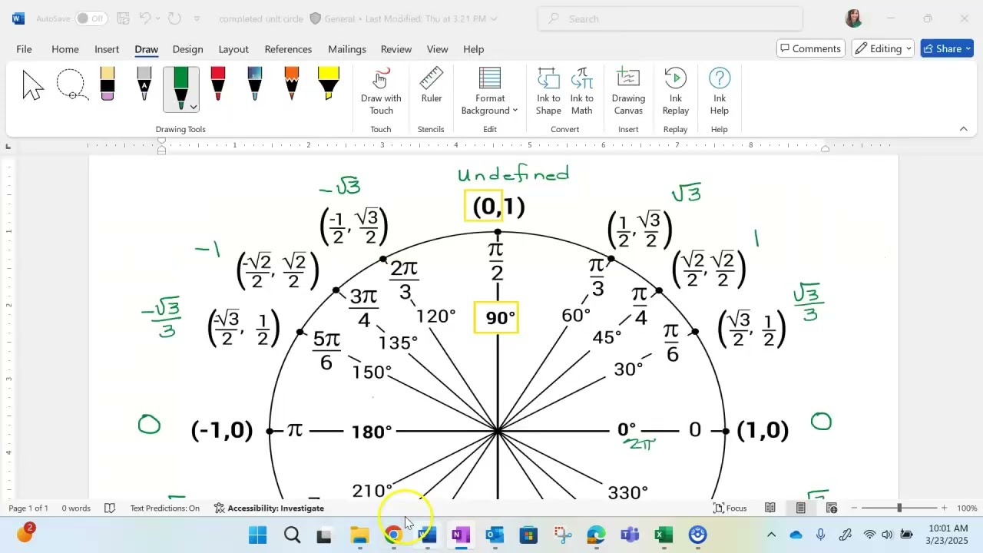Image resolution: width=983 pixels, height=553 pixels.
Task: Open Format Background dropdown
Action: (490, 91)
